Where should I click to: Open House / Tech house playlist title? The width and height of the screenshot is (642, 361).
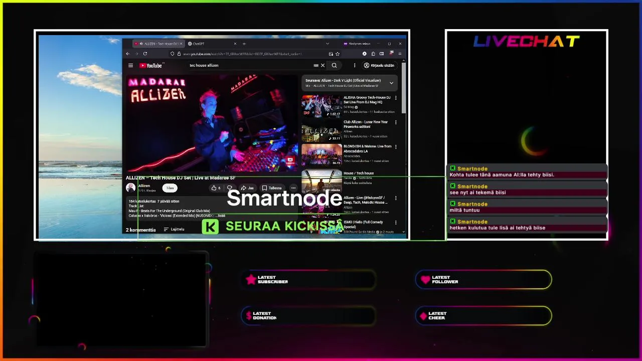tap(359, 173)
